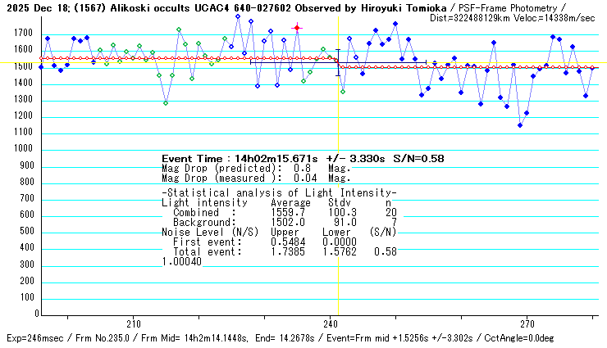
Task: Select the highest blue diamond point above 1700
Action: point(238,16)
